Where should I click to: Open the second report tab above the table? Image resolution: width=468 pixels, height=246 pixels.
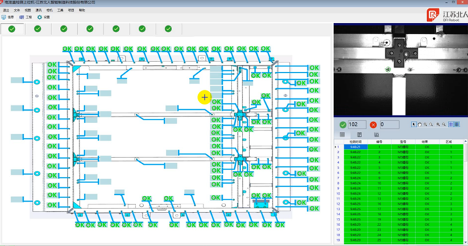coord(359,135)
